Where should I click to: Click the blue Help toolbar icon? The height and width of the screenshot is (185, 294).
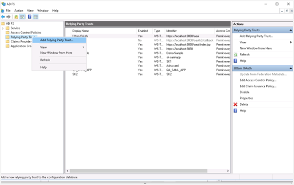pos(29,17)
